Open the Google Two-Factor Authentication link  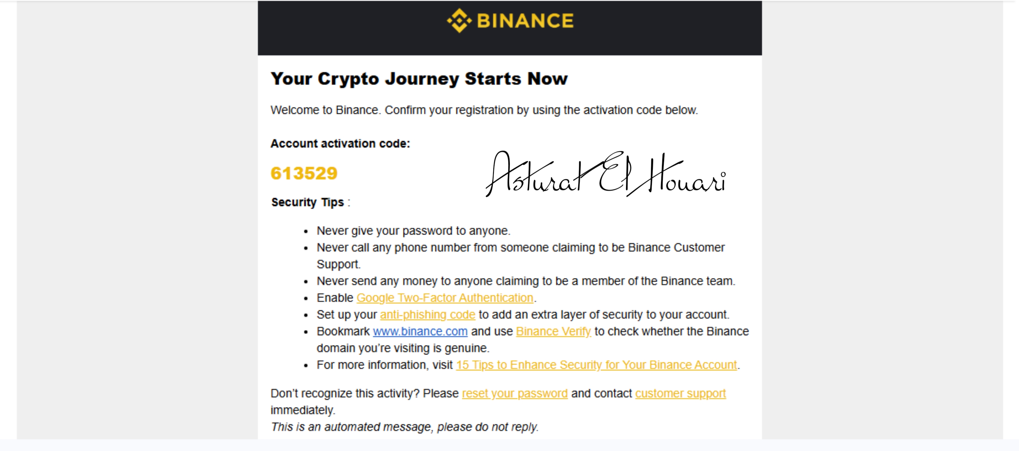point(445,298)
